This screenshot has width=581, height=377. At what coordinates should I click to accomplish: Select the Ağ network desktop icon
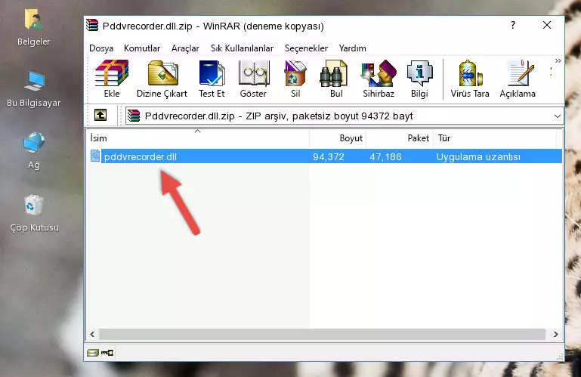tap(34, 151)
